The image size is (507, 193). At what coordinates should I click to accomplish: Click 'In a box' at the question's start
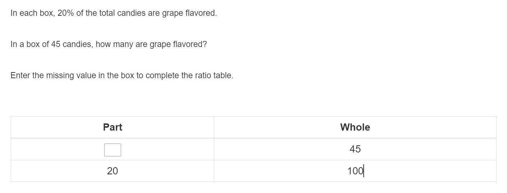(25, 44)
